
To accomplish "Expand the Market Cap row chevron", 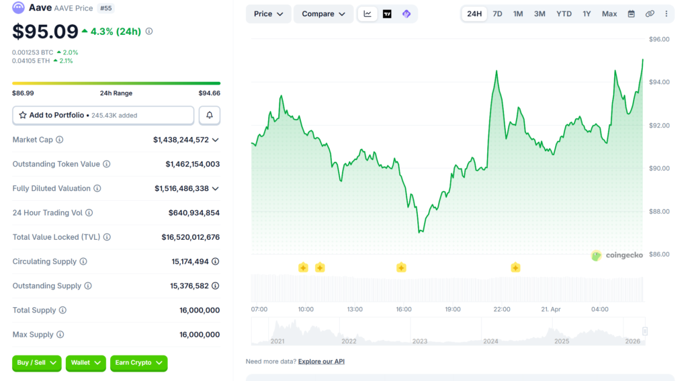I will (215, 140).
